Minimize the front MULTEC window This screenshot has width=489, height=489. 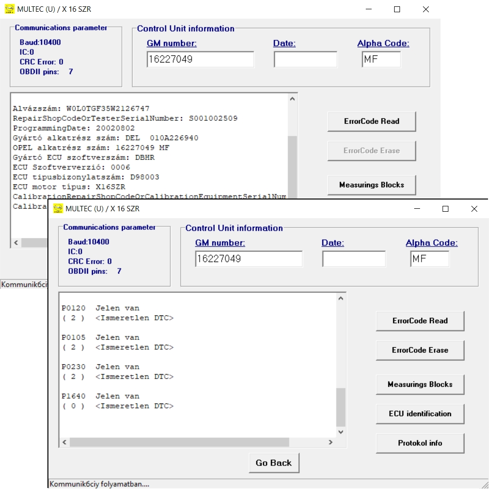click(417, 209)
